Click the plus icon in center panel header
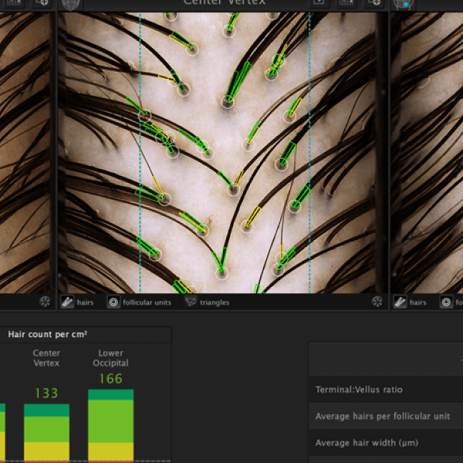Image resolution: width=463 pixels, height=463 pixels. pyautogui.click(x=374, y=2)
